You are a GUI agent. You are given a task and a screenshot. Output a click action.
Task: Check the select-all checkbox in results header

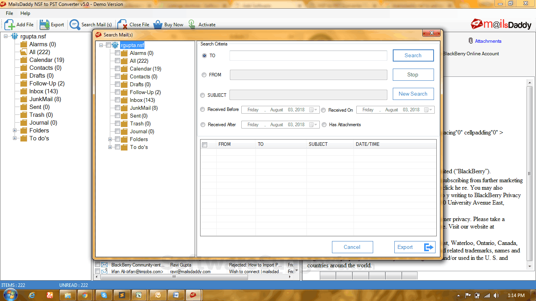click(x=204, y=145)
